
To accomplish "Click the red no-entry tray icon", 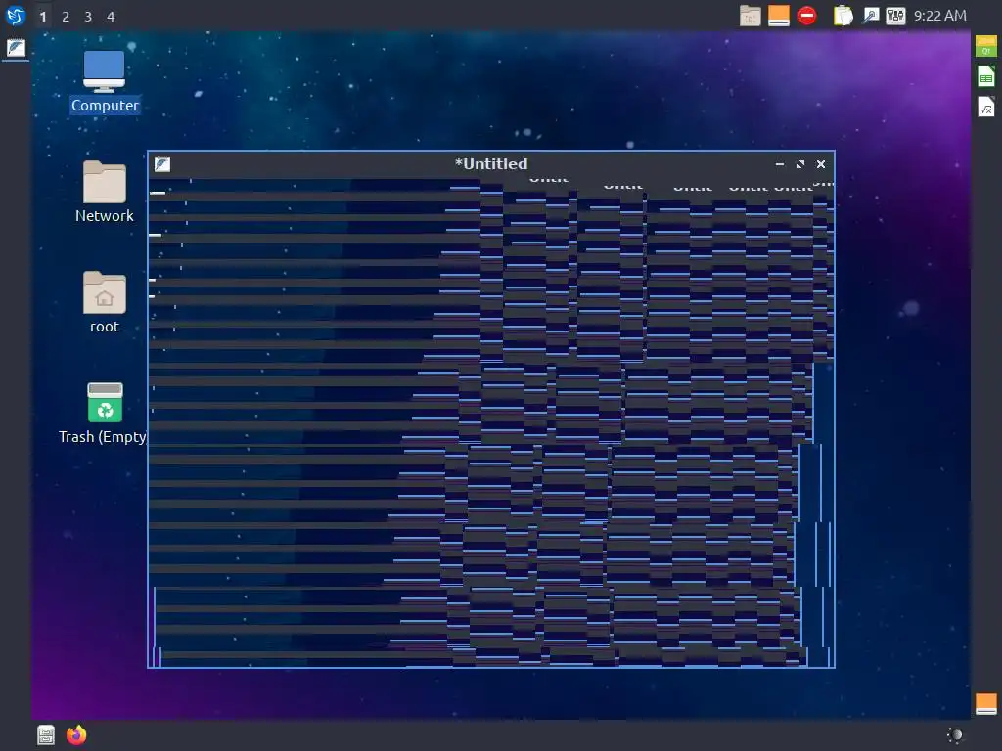I will tap(807, 16).
